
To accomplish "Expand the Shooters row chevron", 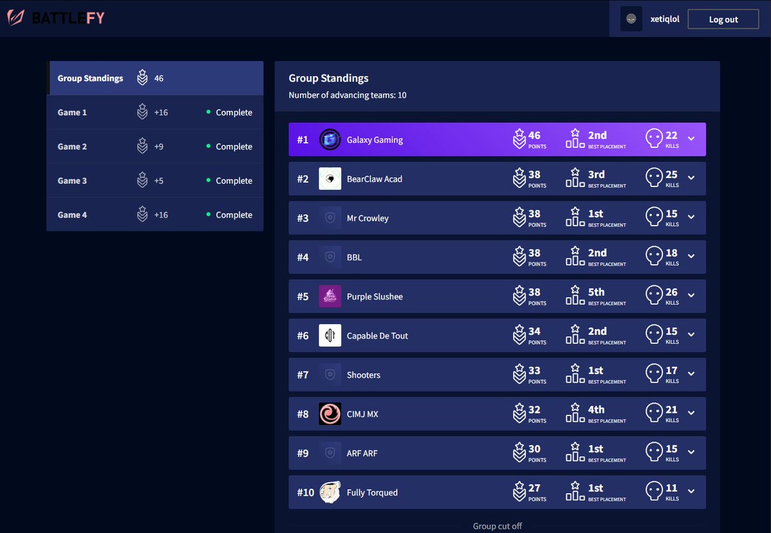I will [x=691, y=374].
